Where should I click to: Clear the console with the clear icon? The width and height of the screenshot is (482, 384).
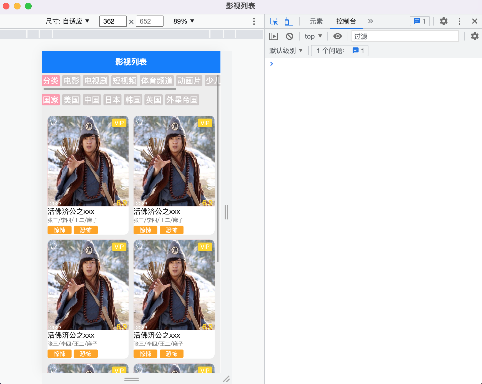click(x=290, y=36)
